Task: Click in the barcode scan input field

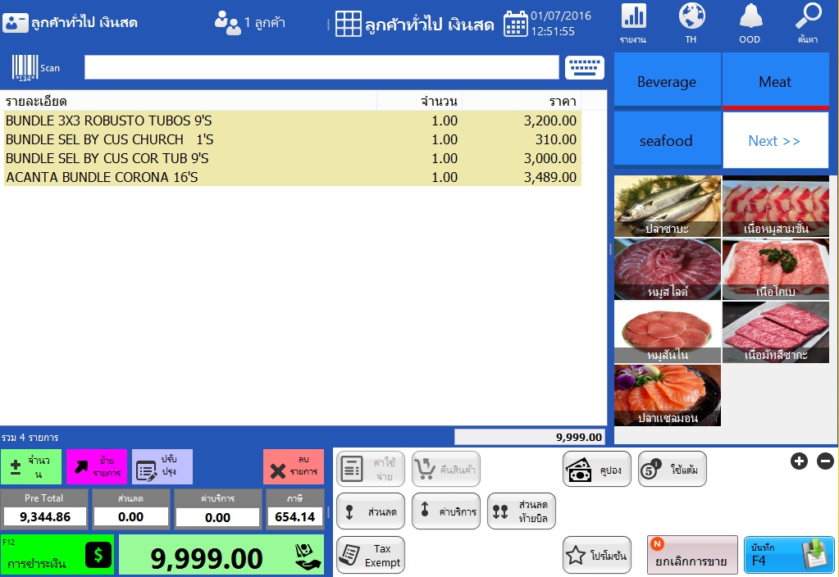Action: pyautogui.click(x=321, y=68)
